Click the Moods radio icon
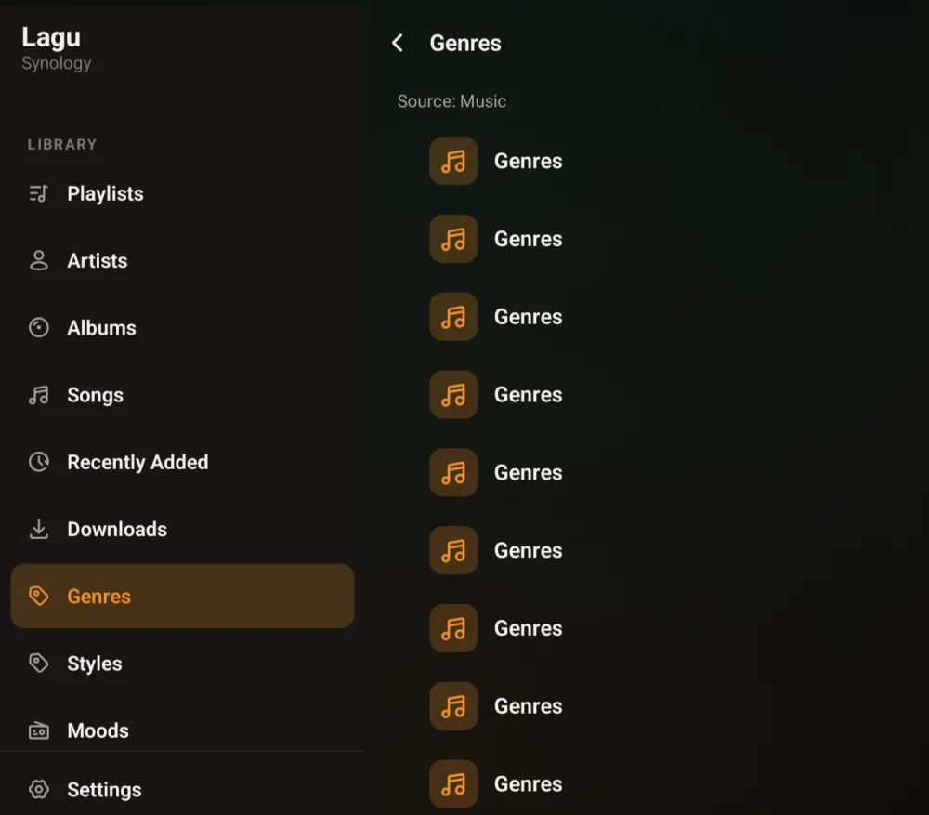The height and width of the screenshot is (815, 929). coord(38,730)
